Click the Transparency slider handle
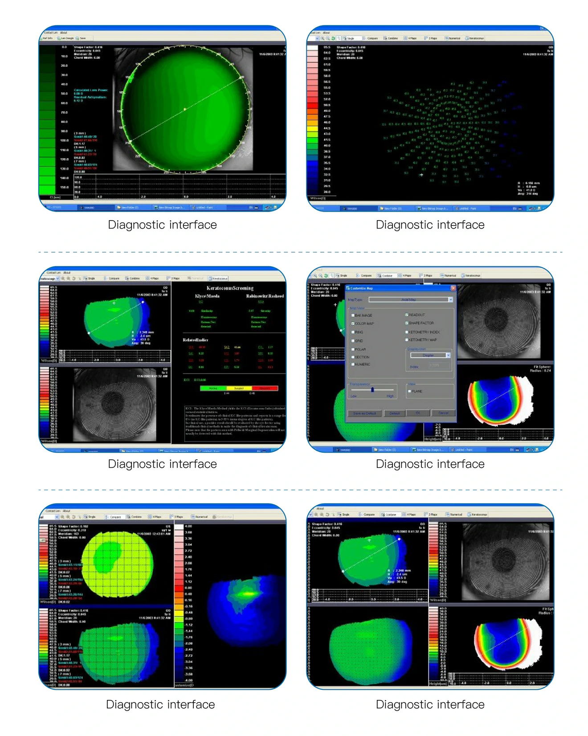588x736 pixels. 372,390
